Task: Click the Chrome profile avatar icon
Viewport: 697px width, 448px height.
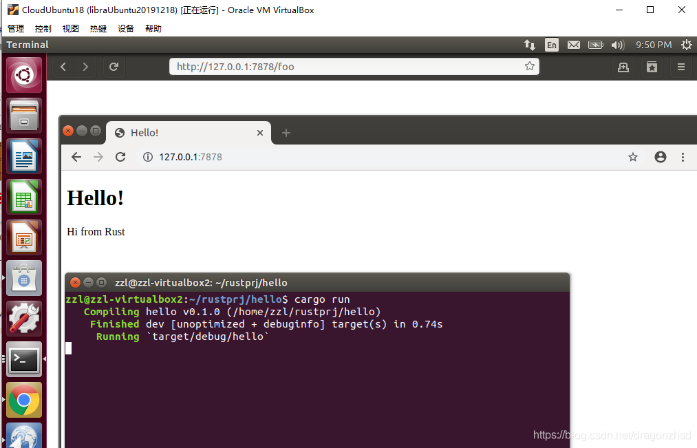Action: pyautogui.click(x=660, y=157)
